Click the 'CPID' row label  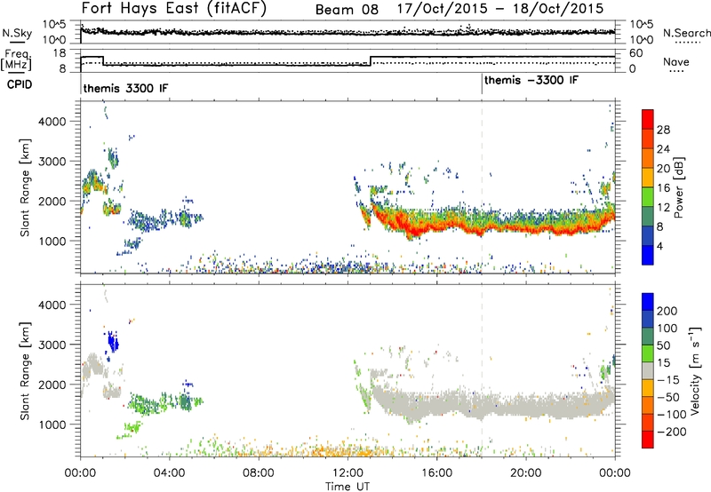pos(20,84)
